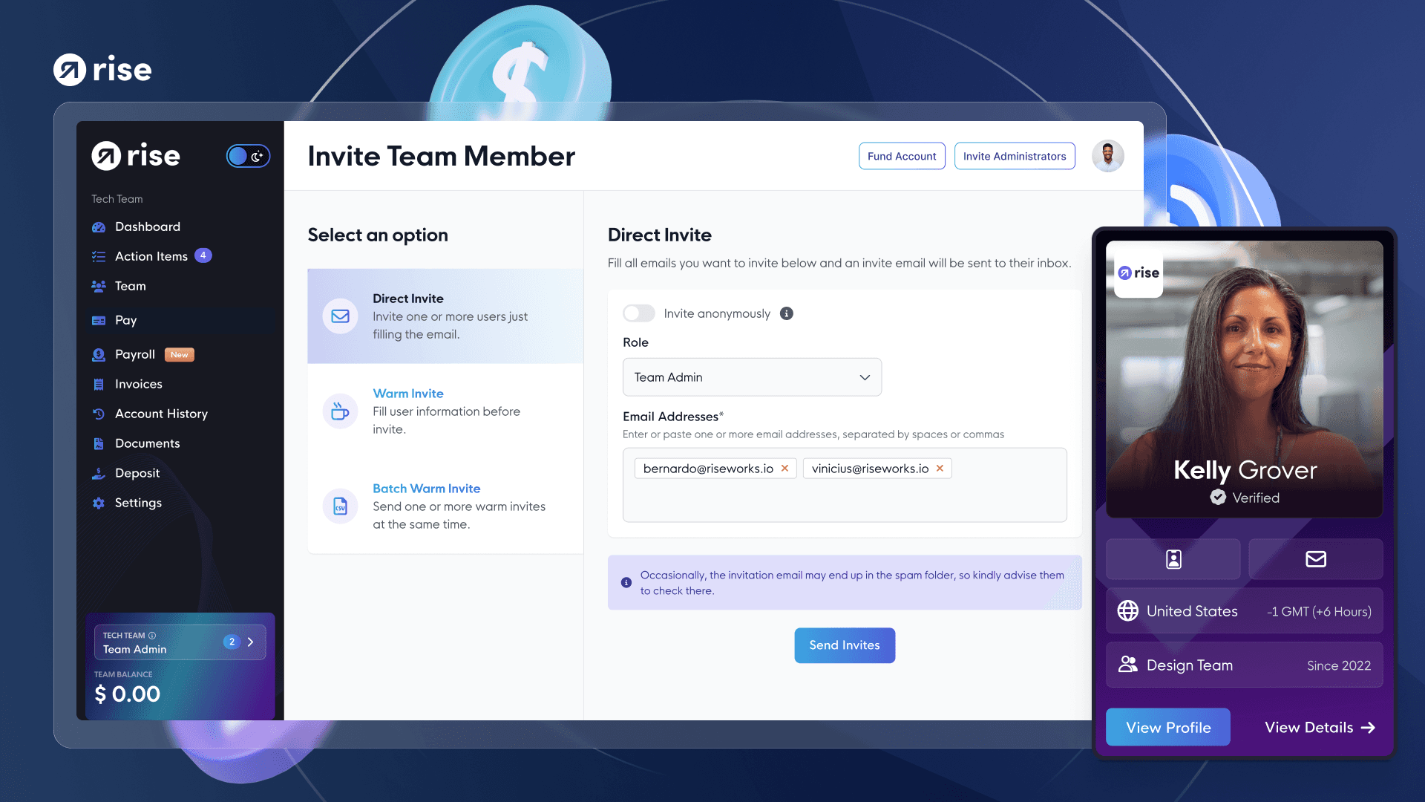Click the Documents file icon
The height and width of the screenshot is (802, 1425).
99,444
